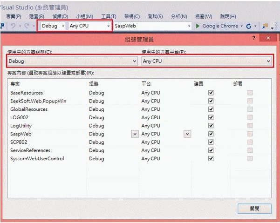Image resolution: width=280 pixels, height=223 pixels.
Task: Open the 工具(T) menu
Action: [x=109, y=17]
